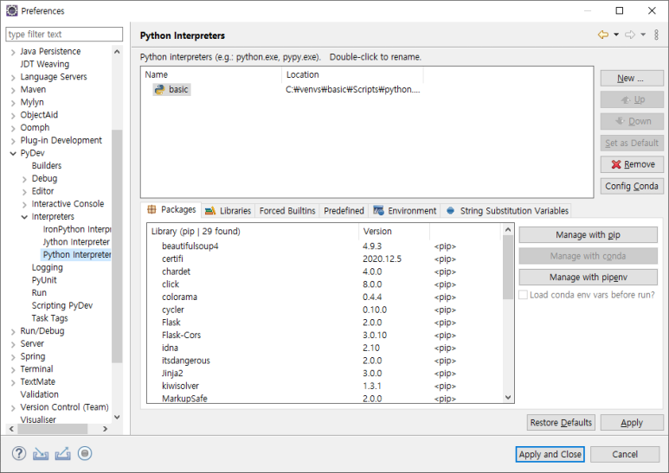Open the Forced Builtins tab
Screen dimensions: 669x473
coord(287,211)
